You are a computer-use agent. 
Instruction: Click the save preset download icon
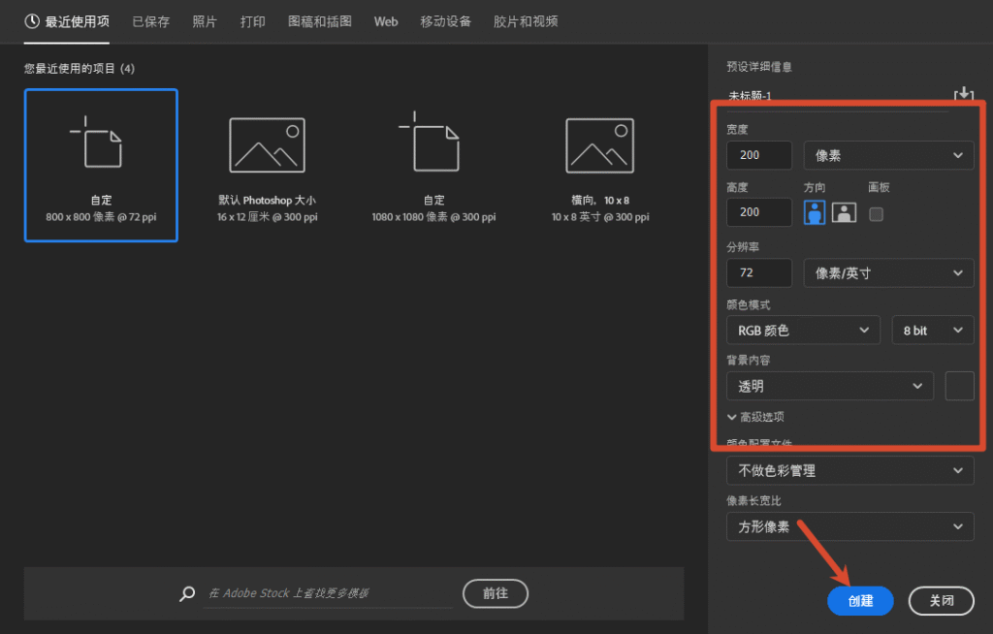(x=964, y=93)
